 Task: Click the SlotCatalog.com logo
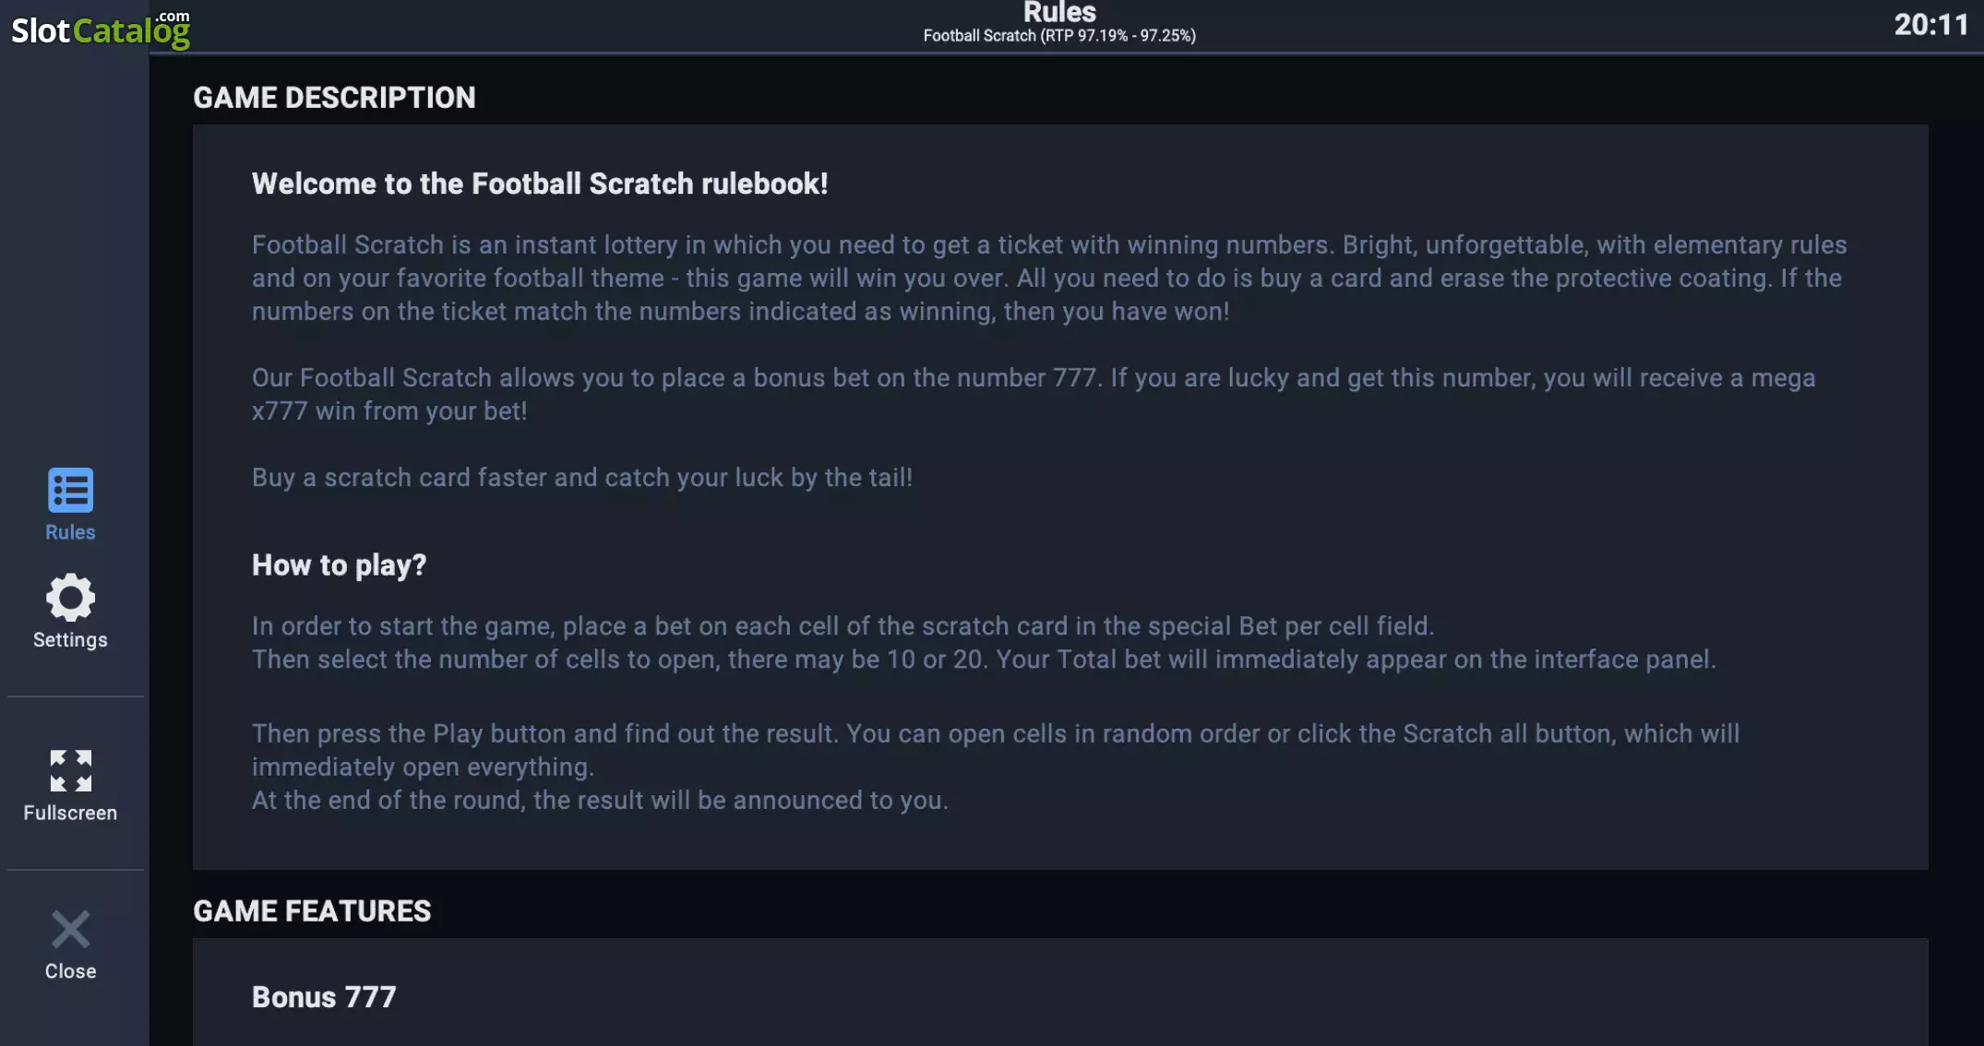click(101, 30)
